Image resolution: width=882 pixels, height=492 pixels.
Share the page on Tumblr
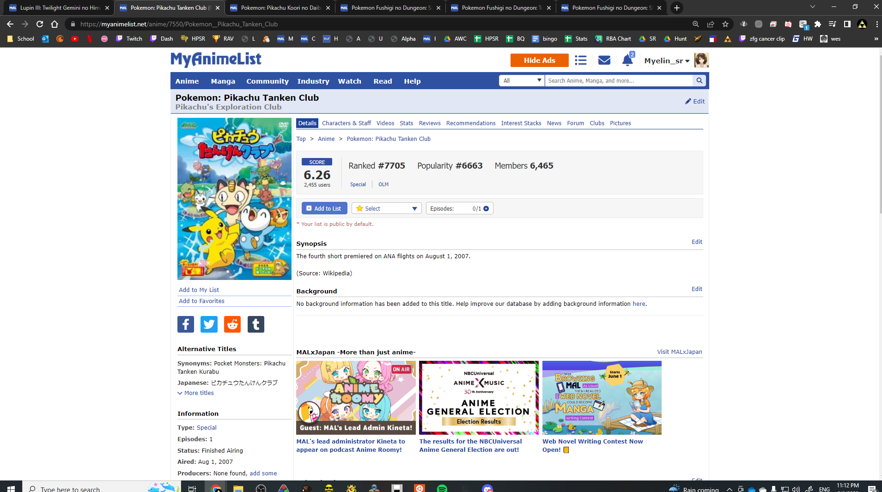(256, 324)
